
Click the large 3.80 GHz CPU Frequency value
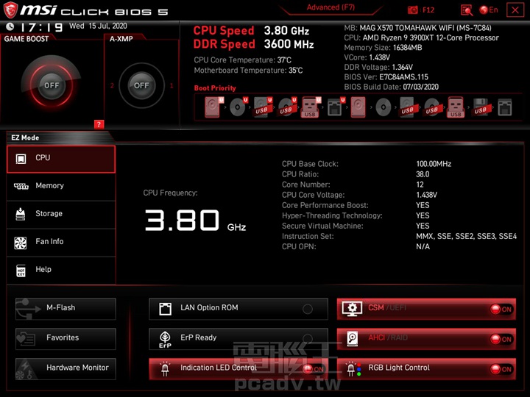[195, 221]
